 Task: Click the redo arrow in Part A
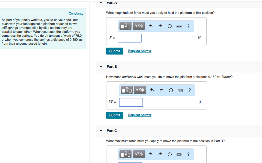(160, 26)
